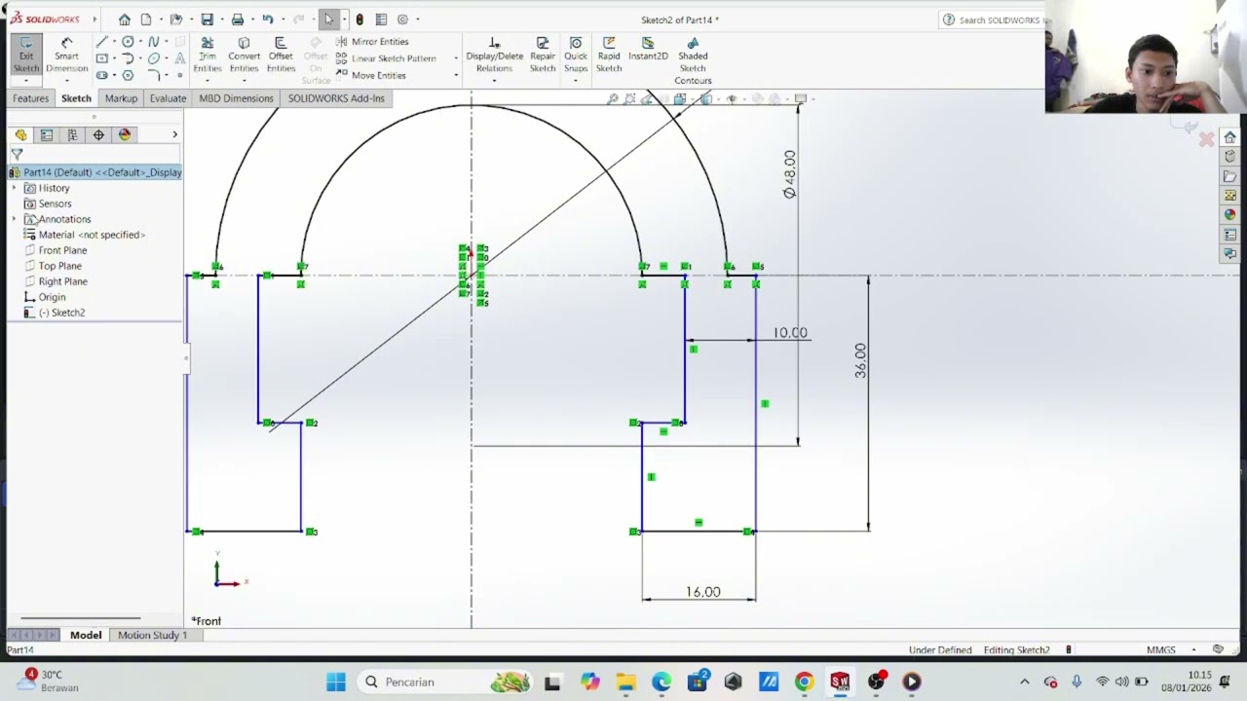Select (-) Sketch2 in the feature tree

54,313
